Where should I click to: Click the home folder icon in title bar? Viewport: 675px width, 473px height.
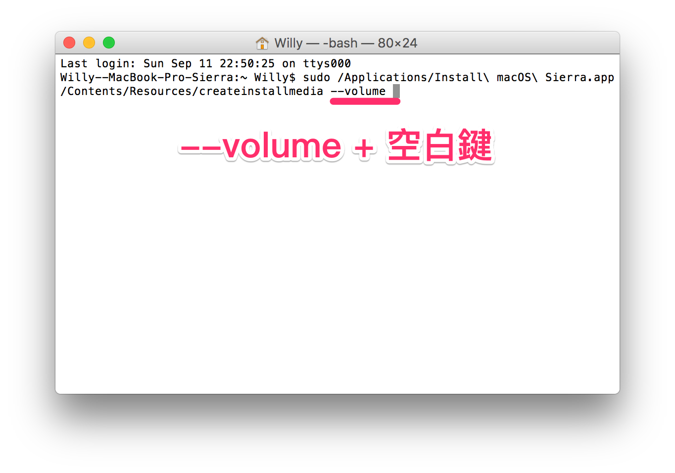coord(262,43)
